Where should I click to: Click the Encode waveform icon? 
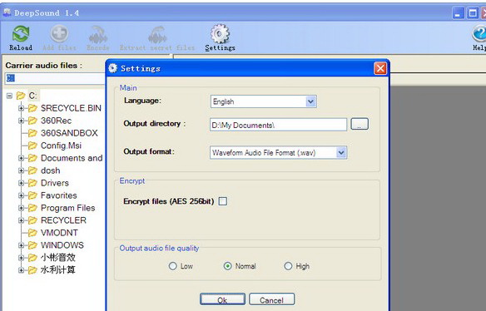pos(98,35)
